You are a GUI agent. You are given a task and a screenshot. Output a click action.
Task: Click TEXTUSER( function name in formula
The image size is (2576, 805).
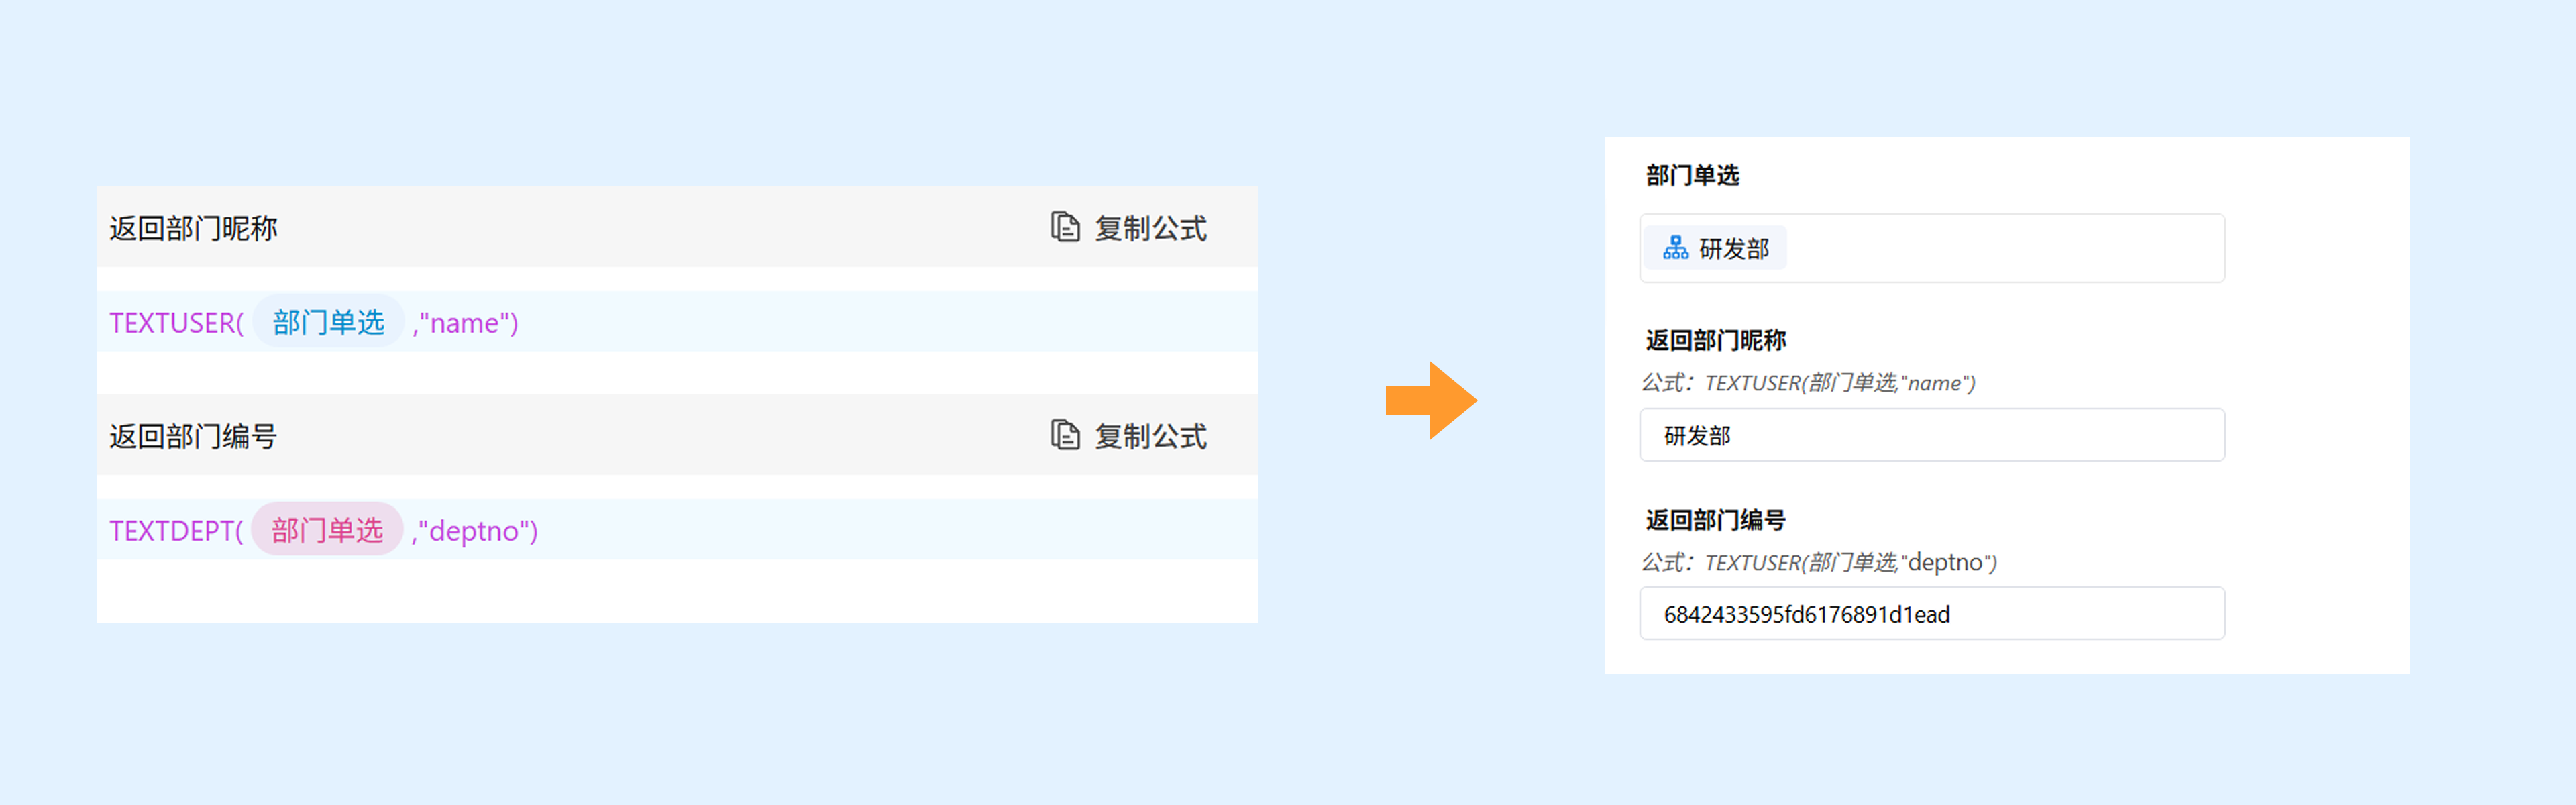coord(176,323)
